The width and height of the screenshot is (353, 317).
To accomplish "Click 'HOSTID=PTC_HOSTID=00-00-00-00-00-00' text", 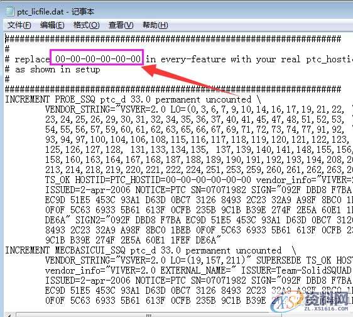I will pyautogui.click(x=163, y=180).
